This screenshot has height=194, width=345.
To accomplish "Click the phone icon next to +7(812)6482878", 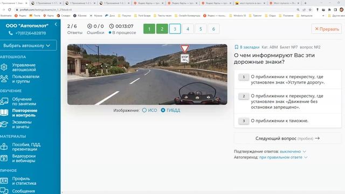I will [10, 33].
